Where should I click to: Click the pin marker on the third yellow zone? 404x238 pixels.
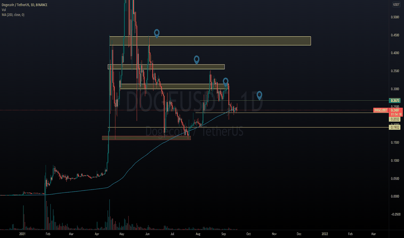pos(225,82)
